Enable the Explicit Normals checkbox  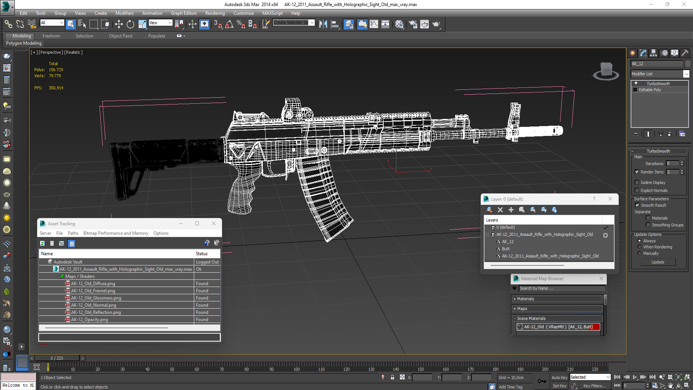click(x=637, y=190)
